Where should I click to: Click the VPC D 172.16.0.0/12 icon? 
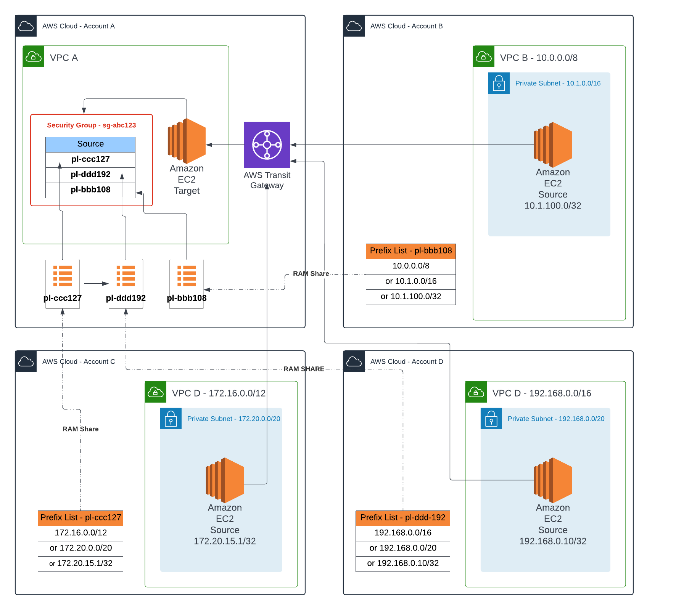[x=156, y=392]
